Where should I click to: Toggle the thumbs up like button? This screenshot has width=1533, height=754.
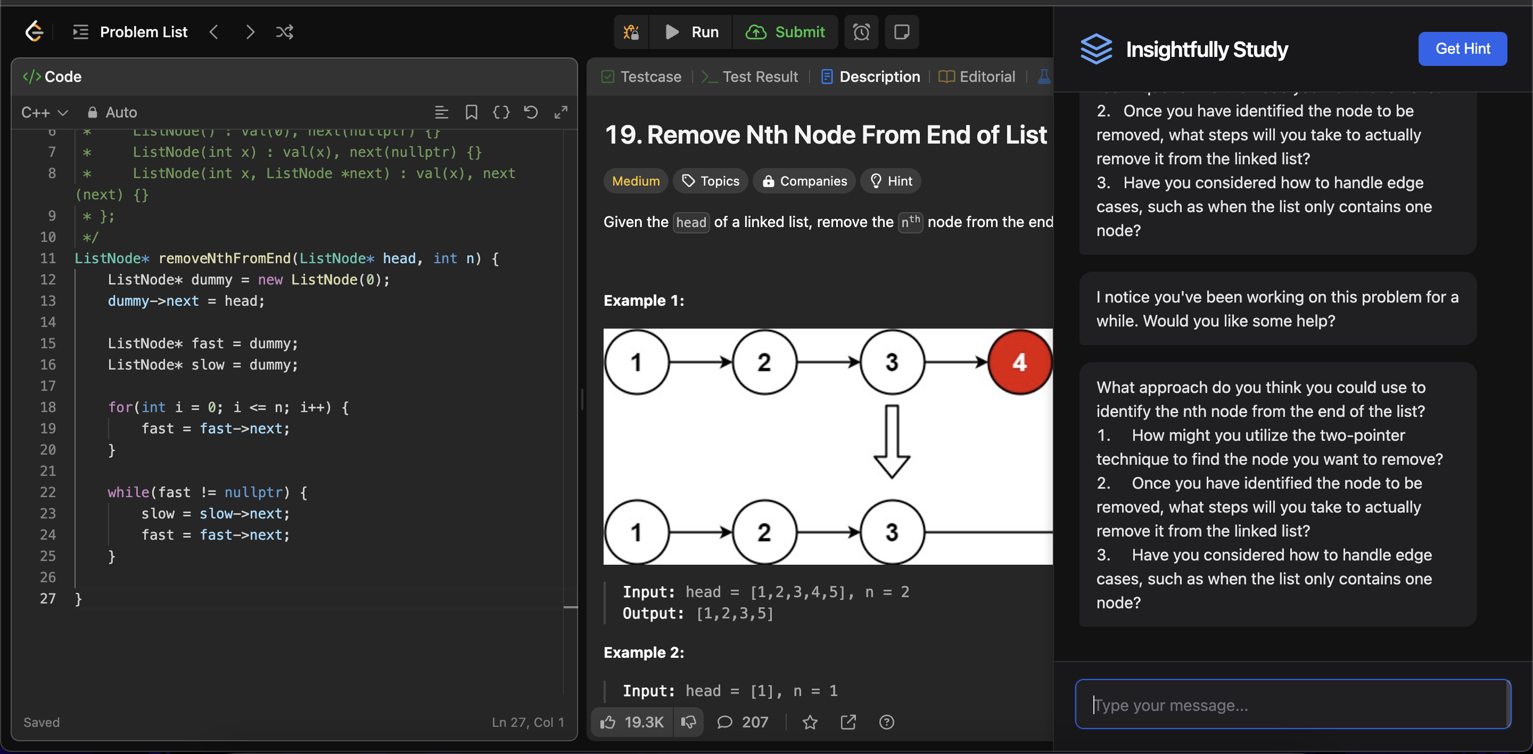pyautogui.click(x=632, y=722)
